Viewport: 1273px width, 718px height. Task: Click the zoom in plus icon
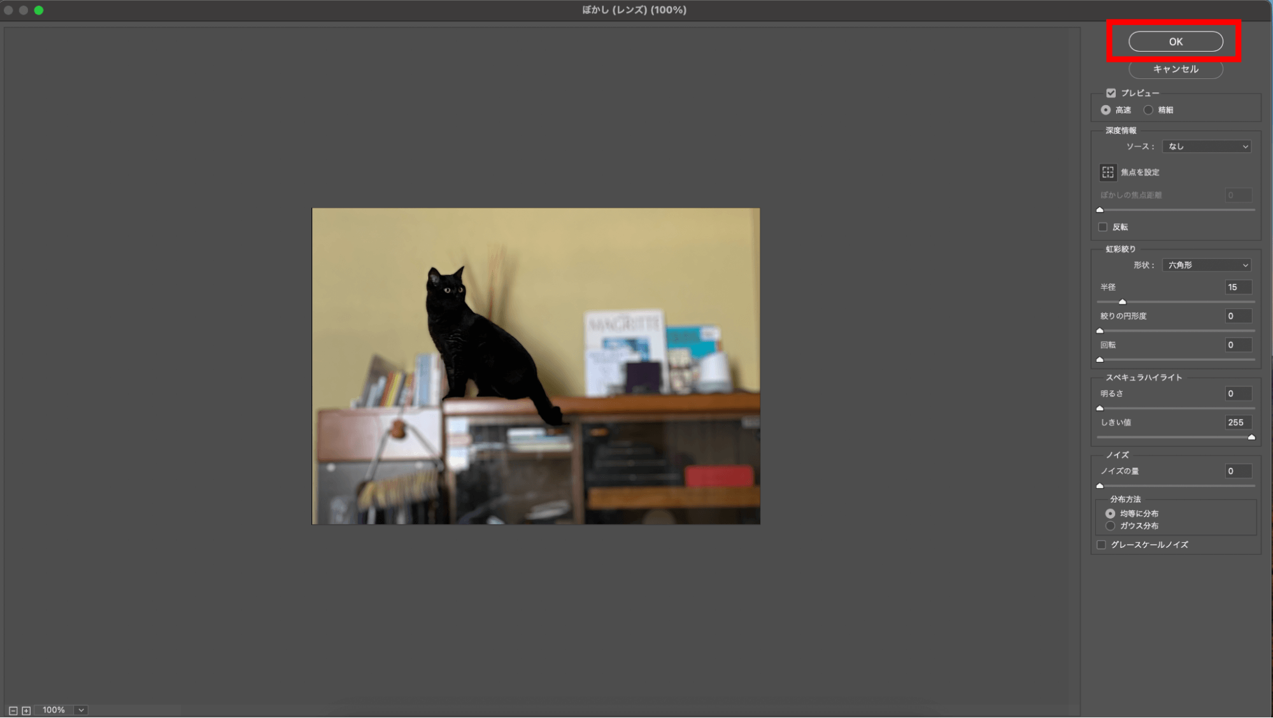(x=26, y=710)
